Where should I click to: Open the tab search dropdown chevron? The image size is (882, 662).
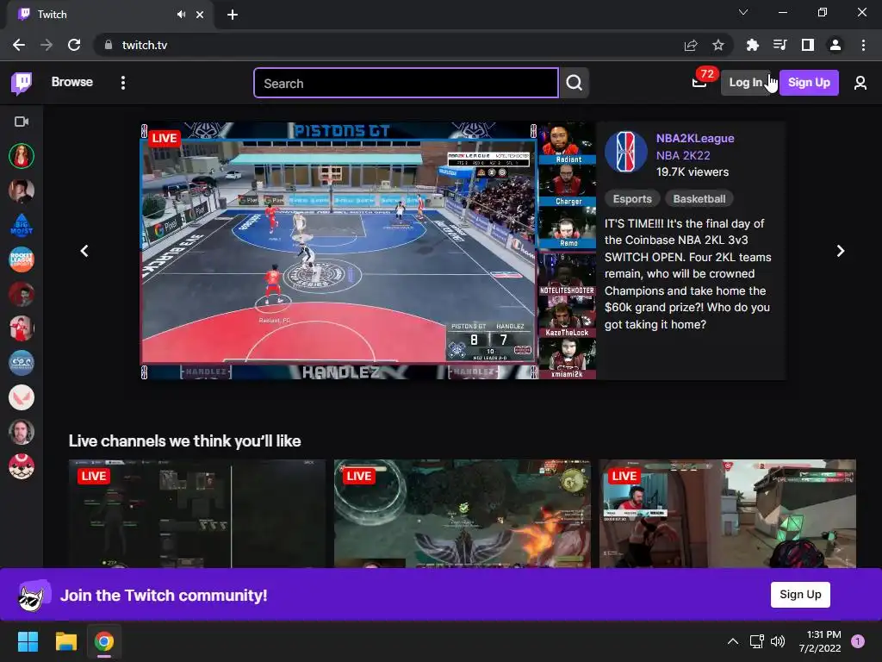(743, 12)
